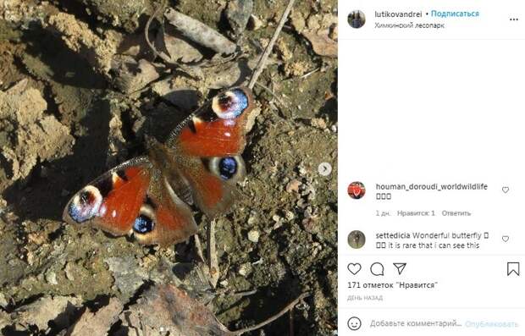
Task: Open Химкинский лесопарк location link
Action: (x=409, y=25)
